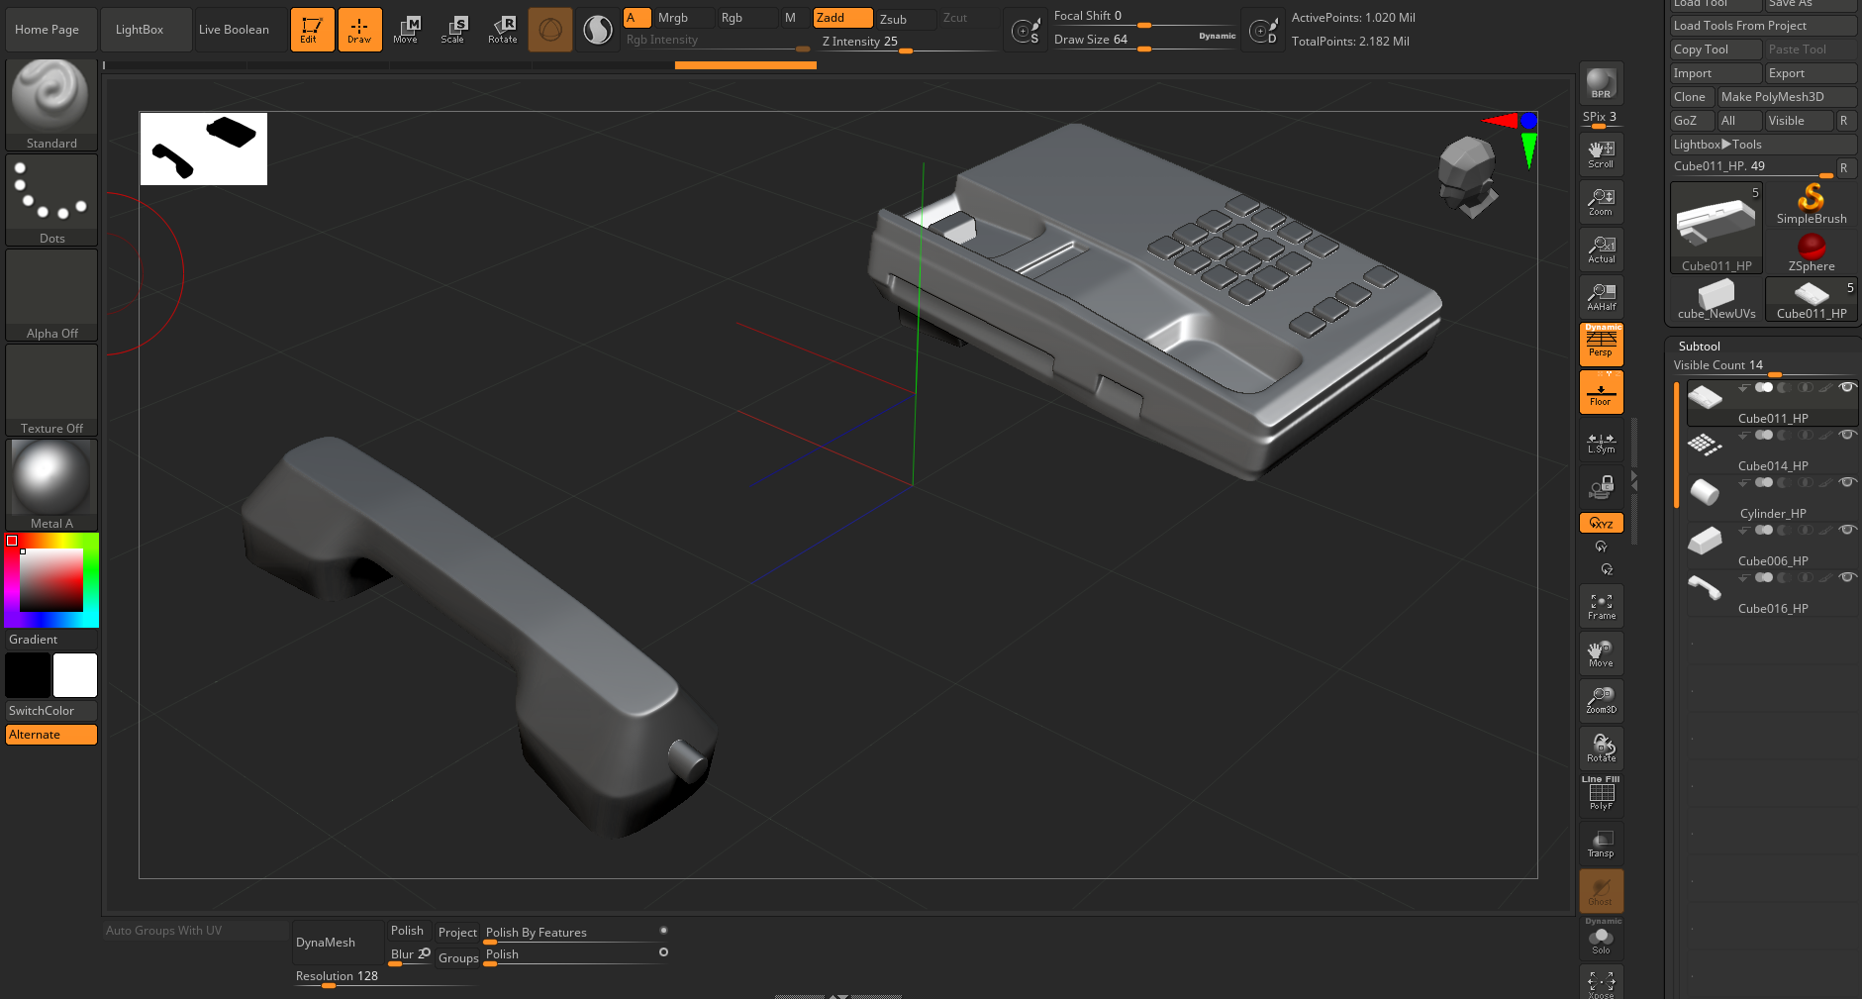Screen dimensions: 1862x999
Task: Select the Cylinder_HP subtool
Action: 1772,498
